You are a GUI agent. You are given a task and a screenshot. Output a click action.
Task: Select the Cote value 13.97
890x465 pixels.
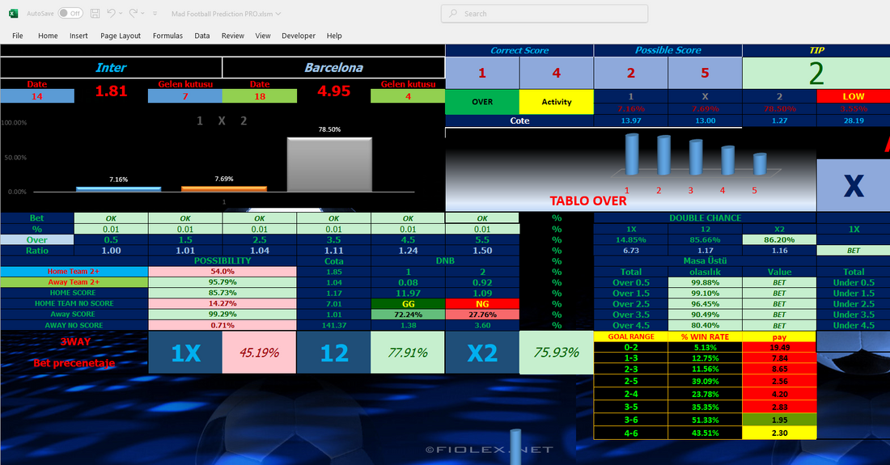631,120
